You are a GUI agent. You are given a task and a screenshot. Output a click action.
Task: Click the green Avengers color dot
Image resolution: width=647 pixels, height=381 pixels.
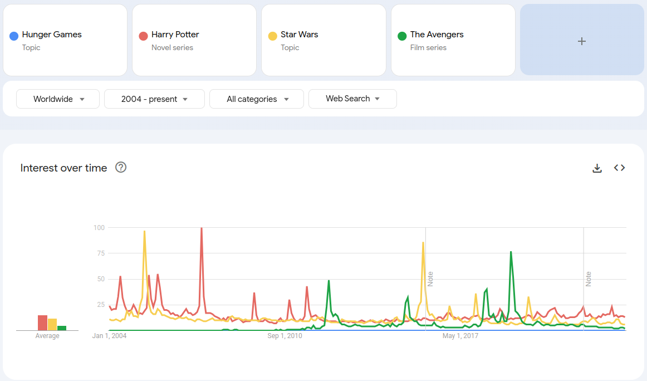point(402,36)
